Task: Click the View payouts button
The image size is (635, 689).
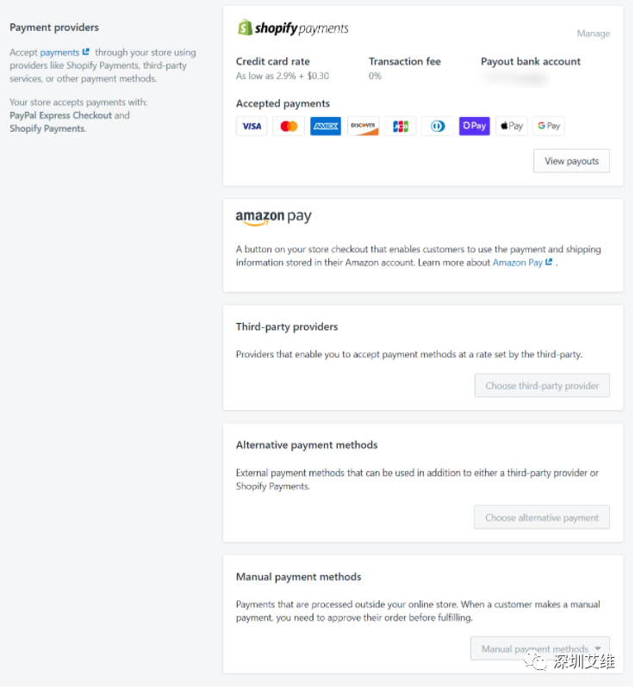Action: point(573,162)
